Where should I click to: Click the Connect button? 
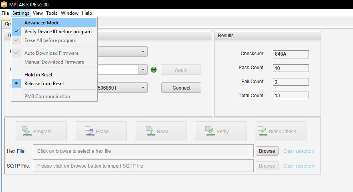point(181,88)
